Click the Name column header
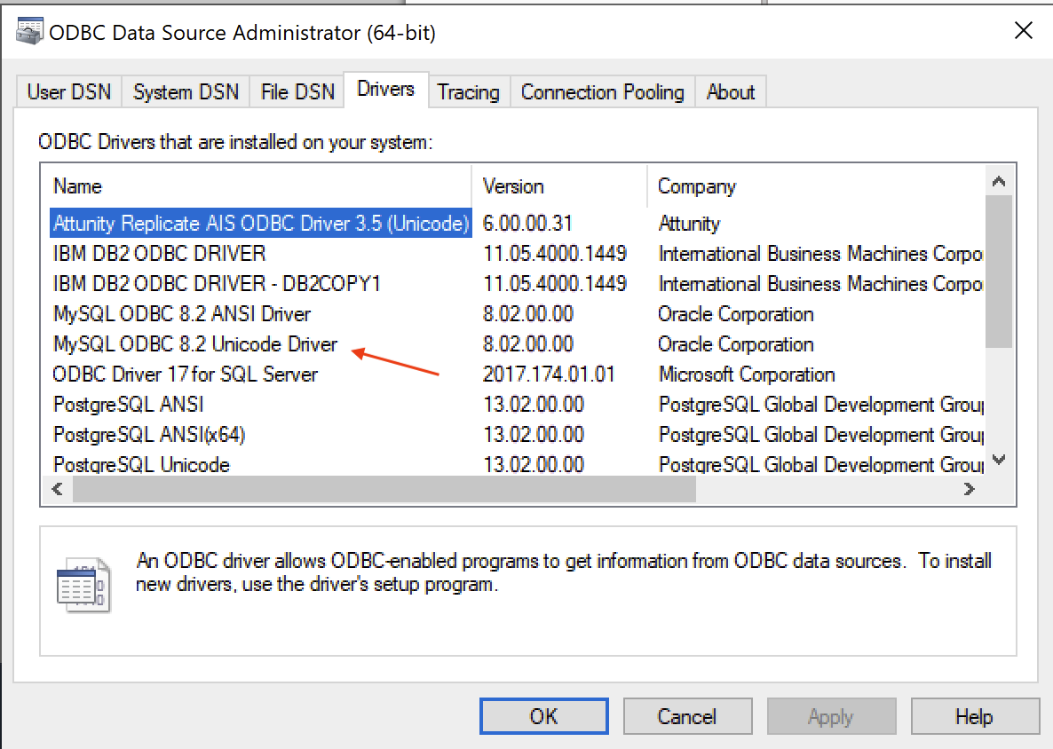 tap(78, 186)
